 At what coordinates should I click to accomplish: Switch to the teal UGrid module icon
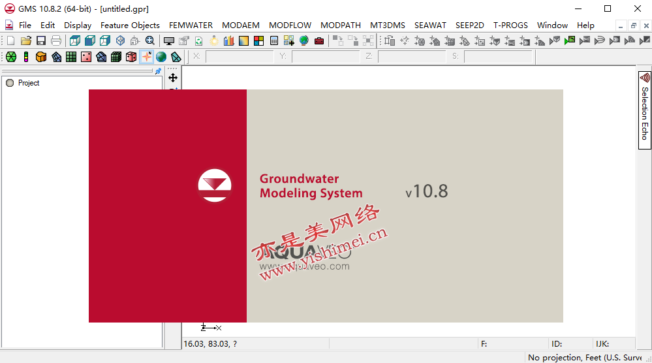tap(176, 57)
